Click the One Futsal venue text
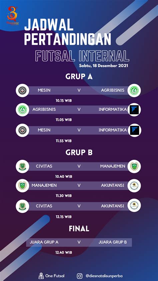The image size is (158, 281). [x=55, y=276]
